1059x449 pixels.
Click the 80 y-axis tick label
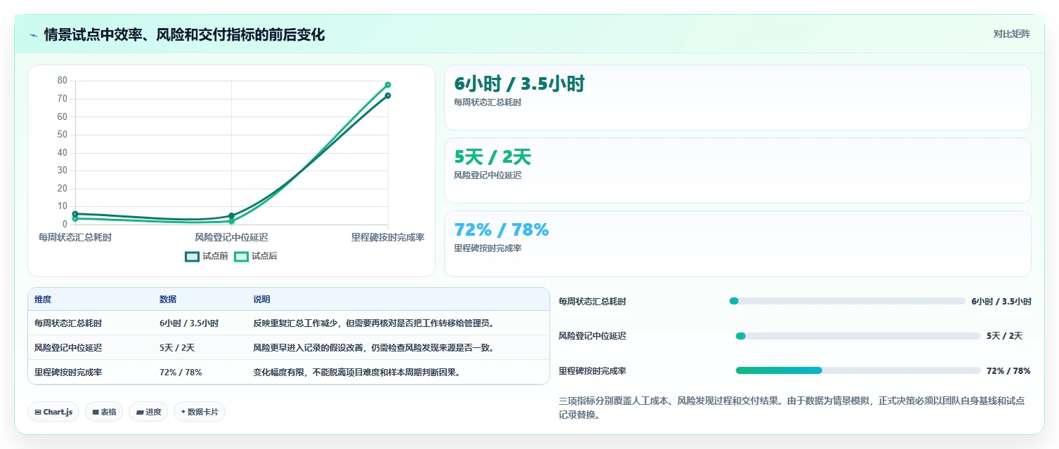(x=63, y=81)
